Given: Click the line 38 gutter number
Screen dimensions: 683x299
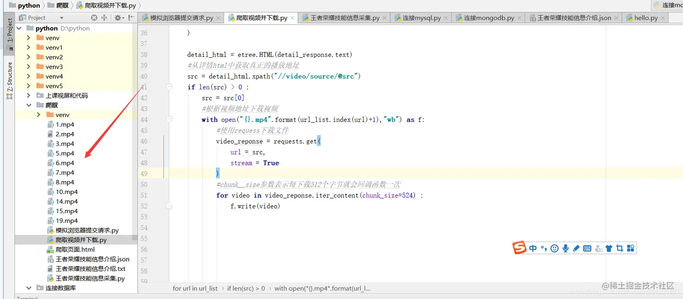Looking at the screenshot, I should (144, 55).
